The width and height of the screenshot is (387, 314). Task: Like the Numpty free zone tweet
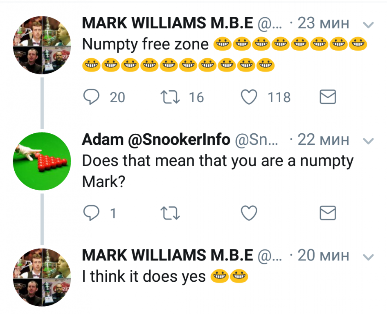[x=248, y=97]
